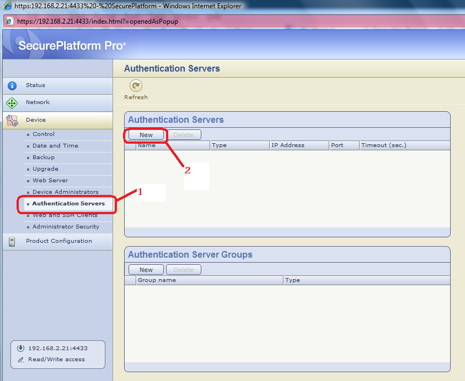Click the Authentication Servers page heading

(172, 68)
